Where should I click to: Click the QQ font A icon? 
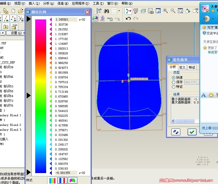204,95
